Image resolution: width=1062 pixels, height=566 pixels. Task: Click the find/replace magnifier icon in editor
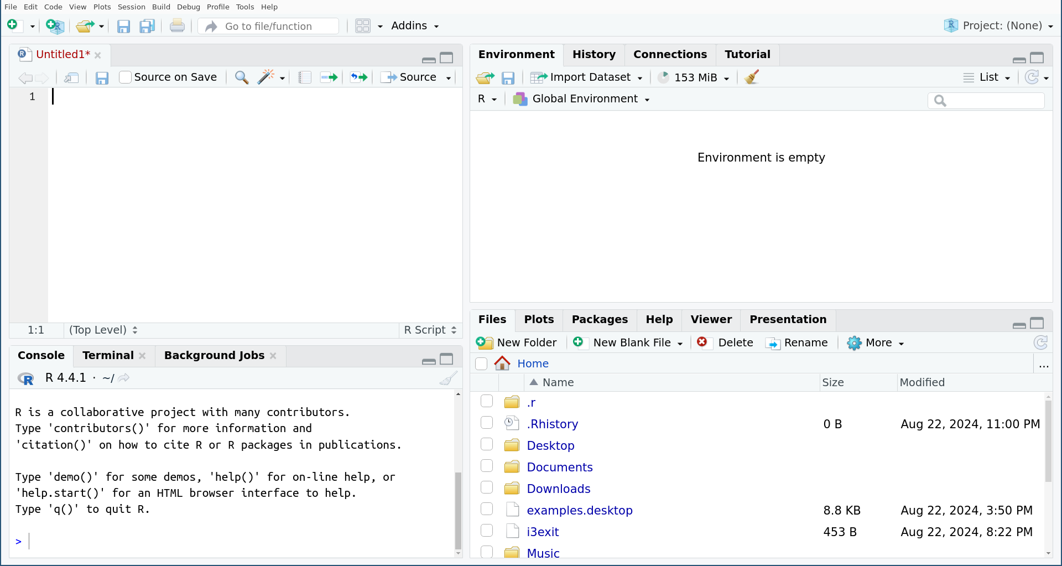pos(241,77)
